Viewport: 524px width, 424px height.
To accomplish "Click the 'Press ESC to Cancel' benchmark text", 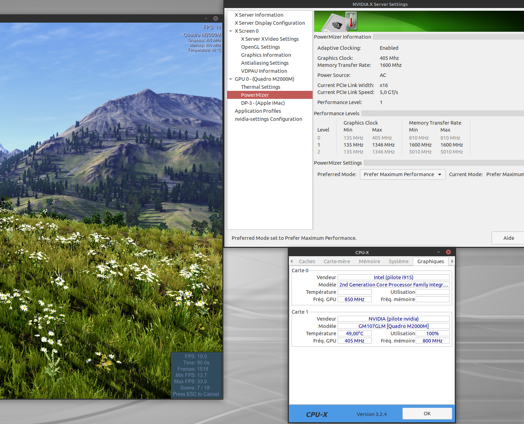I will coord(196,394).
